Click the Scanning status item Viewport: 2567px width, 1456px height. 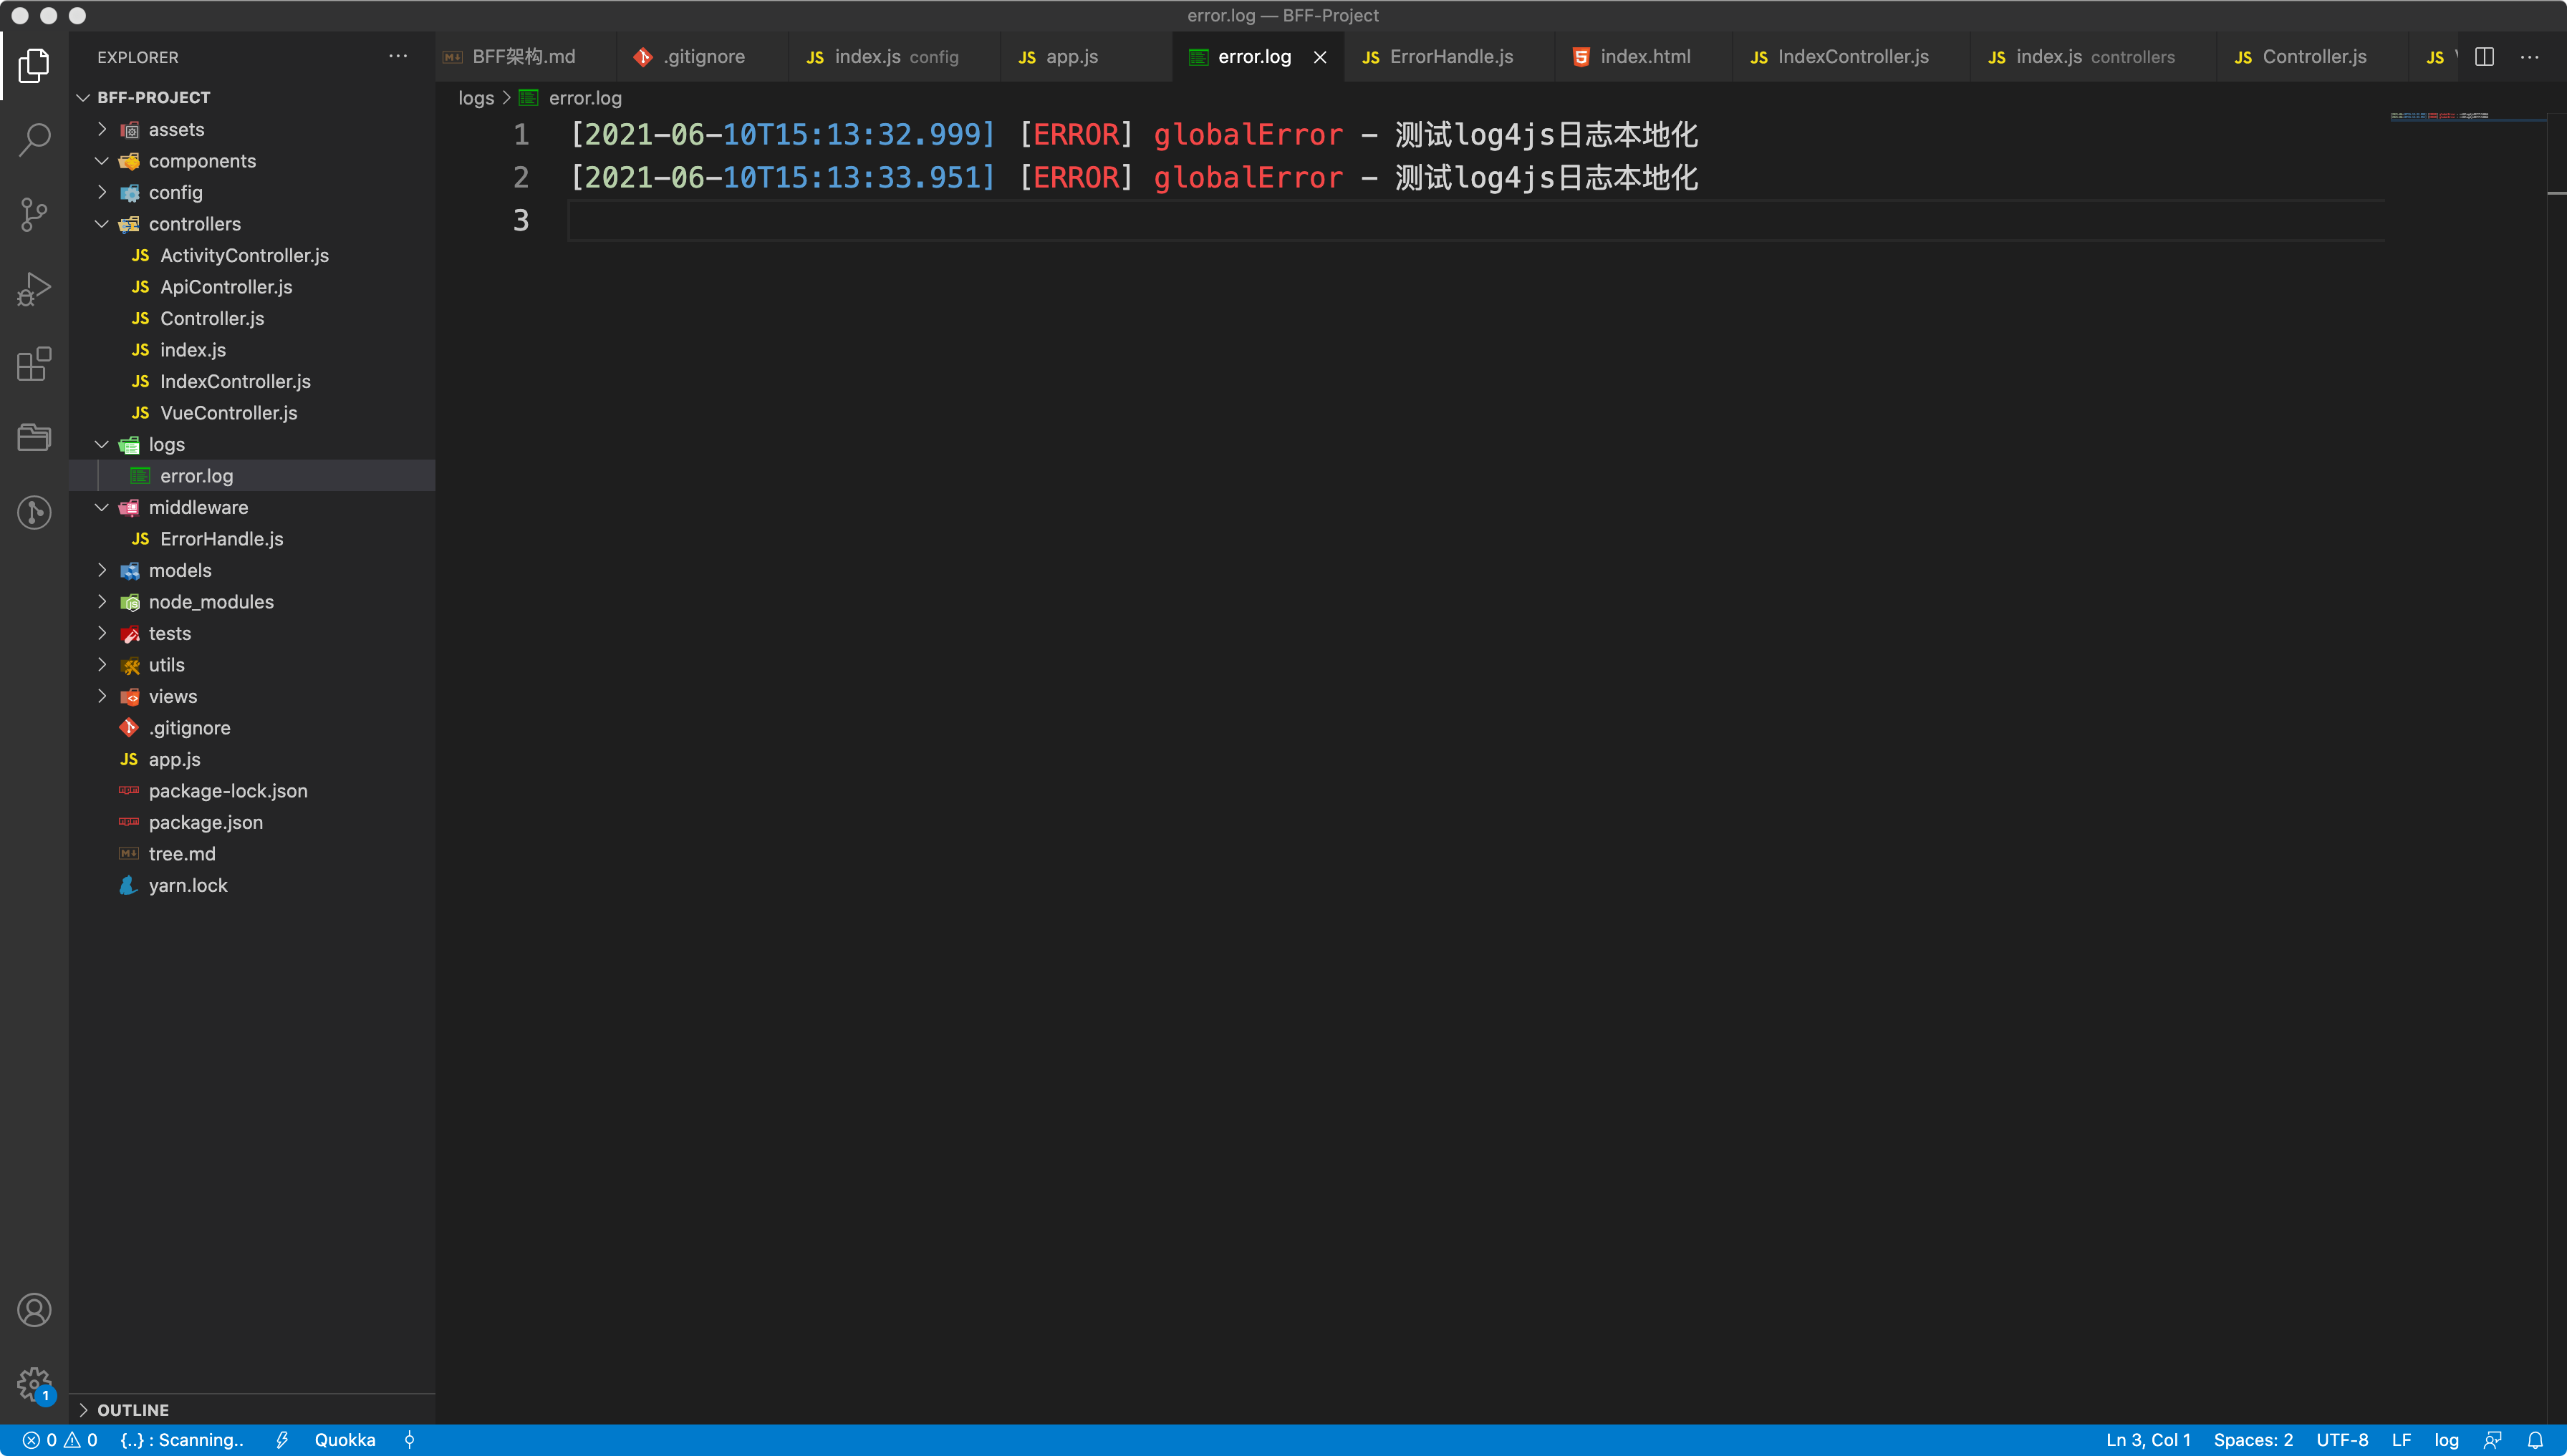[182, 1440]
